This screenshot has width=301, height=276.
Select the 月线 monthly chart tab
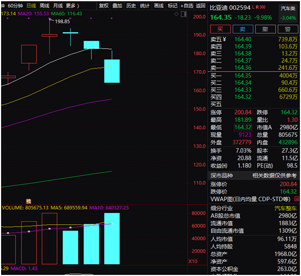(58, 6)
